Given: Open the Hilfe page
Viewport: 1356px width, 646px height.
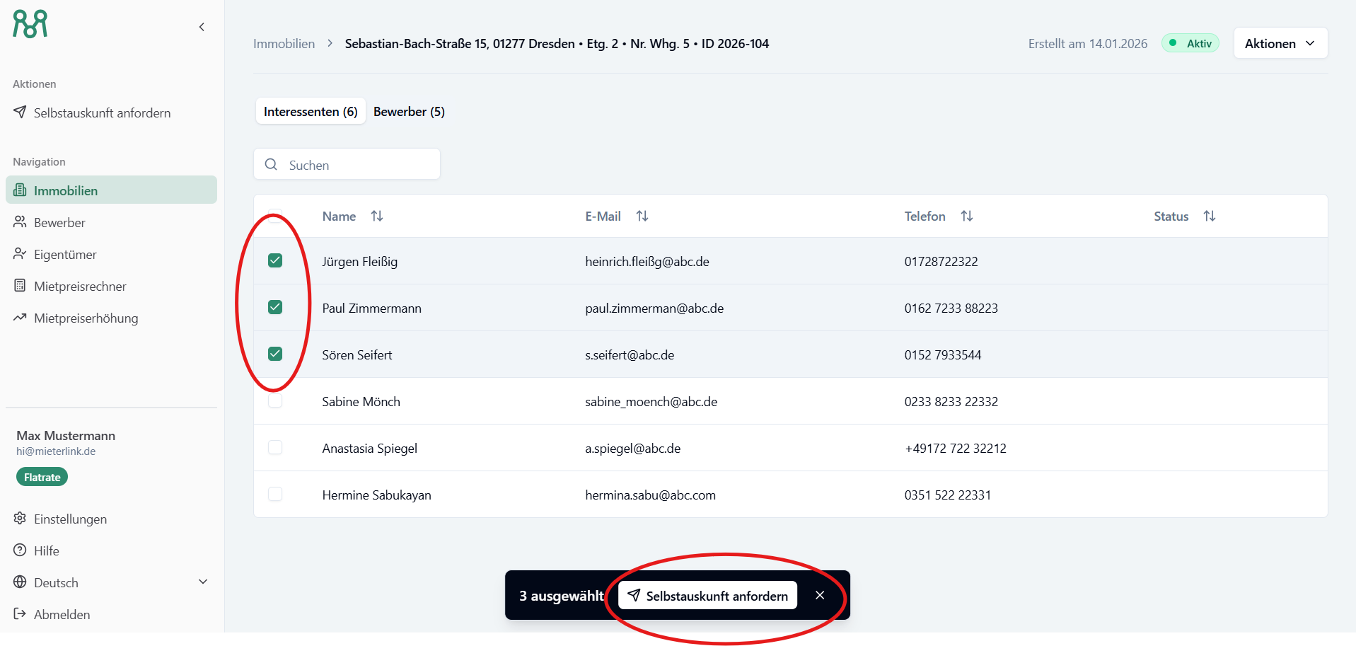Looking at the screenshot, I should click(46, 550).
